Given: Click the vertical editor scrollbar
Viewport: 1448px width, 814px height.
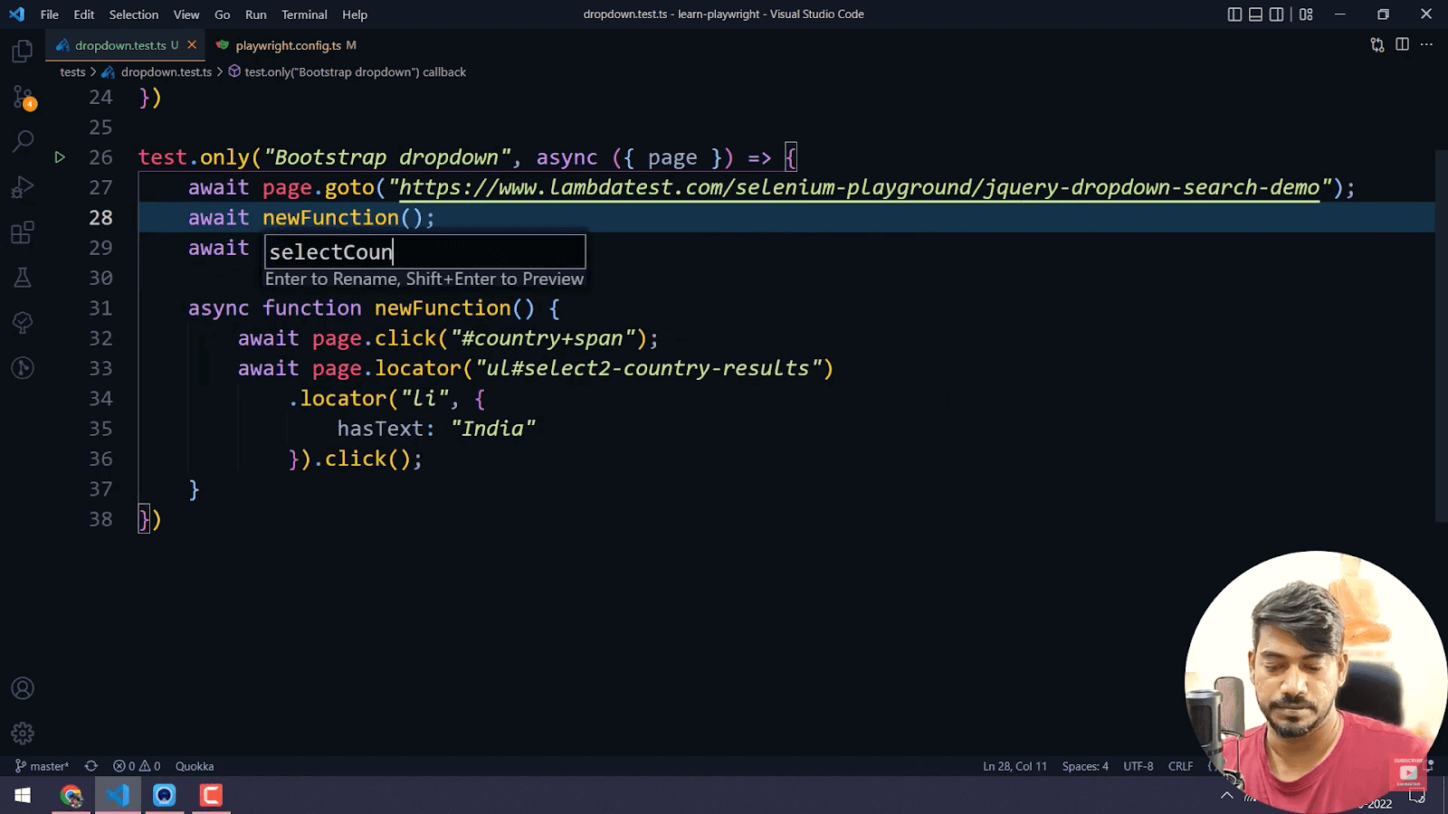Looking at the screenshot, I should [x=1442, y=335].
